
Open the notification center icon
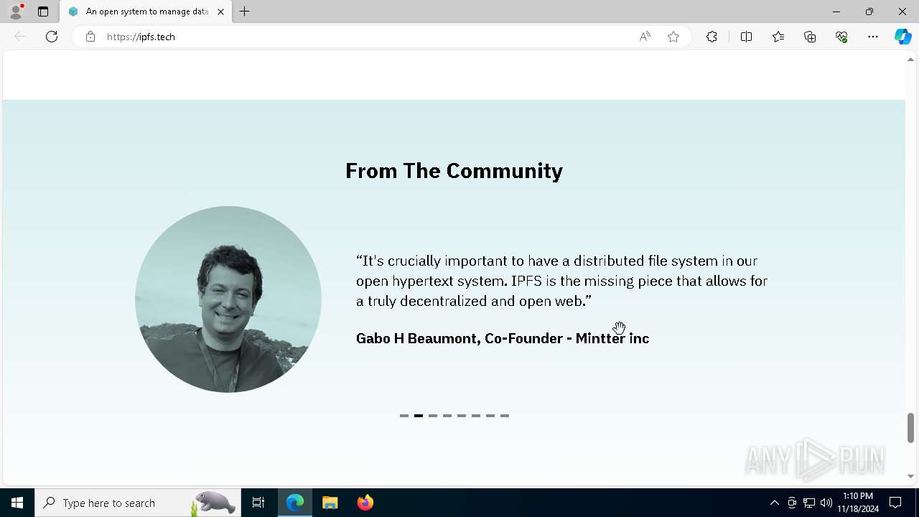click(895, 503)
